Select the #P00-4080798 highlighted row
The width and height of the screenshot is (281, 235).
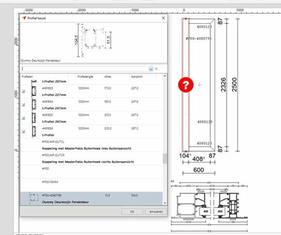92,198
